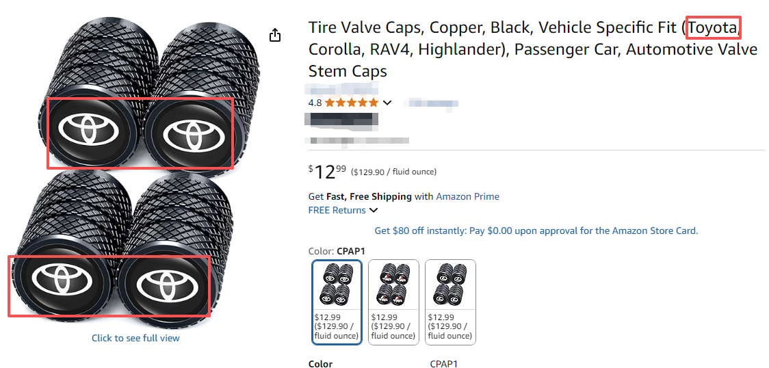Click the blurred ratings count link beside stars

[x=430, y=103]
